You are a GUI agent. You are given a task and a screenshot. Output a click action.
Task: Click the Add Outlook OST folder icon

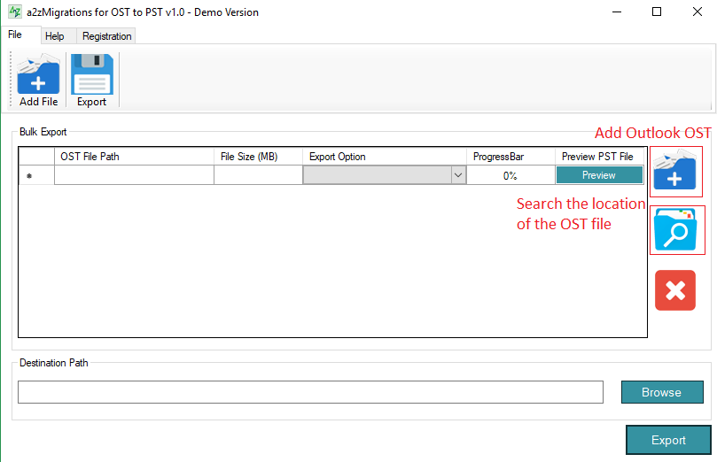pyautogui.click(x=675, y=171)
